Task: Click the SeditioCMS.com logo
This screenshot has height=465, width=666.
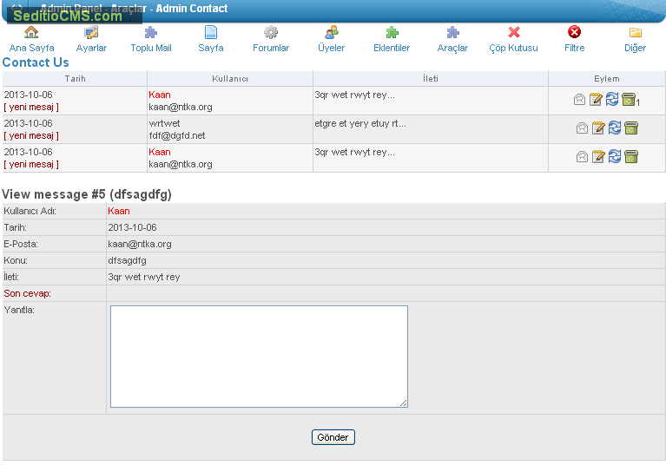Action: pyautogui.click(x=67, y=16)
